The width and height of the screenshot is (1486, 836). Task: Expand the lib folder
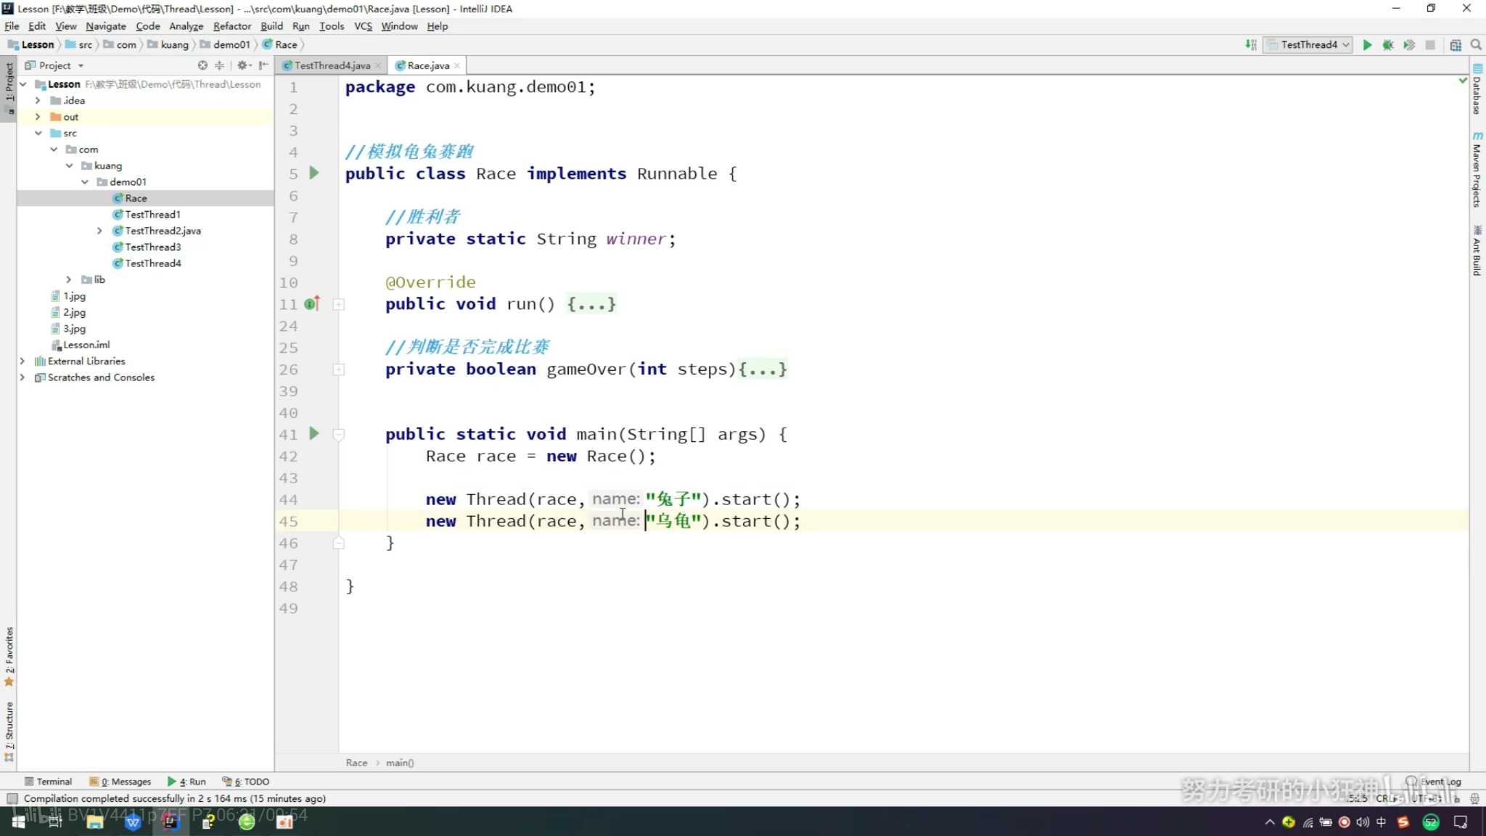pos(69,279)
